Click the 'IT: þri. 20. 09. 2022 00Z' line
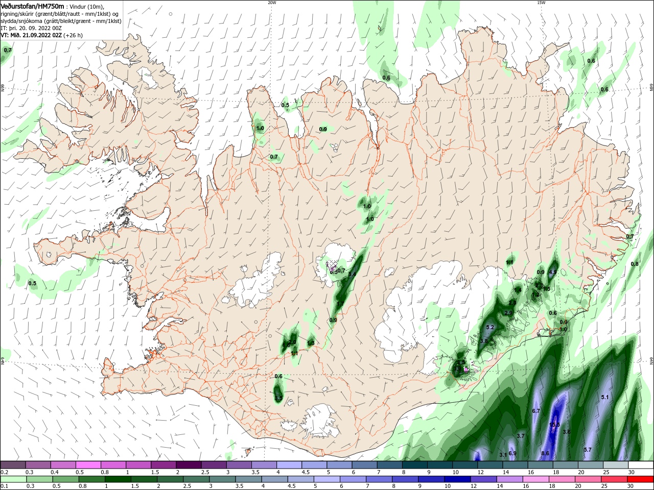 [32, 28]
